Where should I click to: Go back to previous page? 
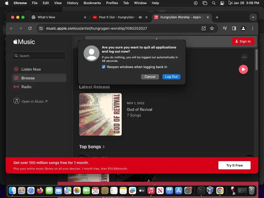11,28
